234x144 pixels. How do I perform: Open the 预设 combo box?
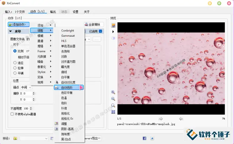coord(34,138)
